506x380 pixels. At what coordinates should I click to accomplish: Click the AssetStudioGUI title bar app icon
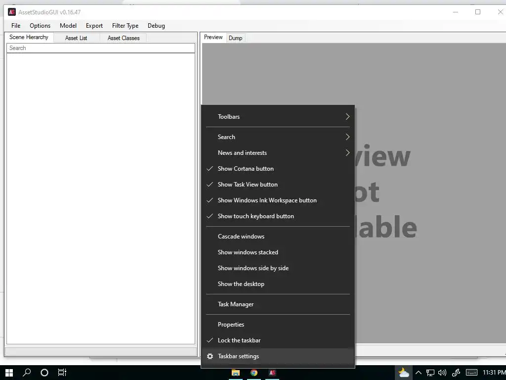(x=12, y=12)
